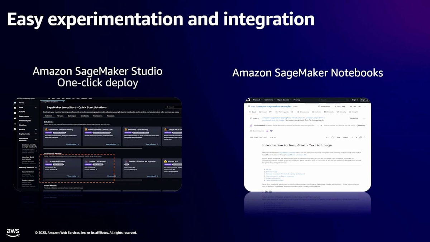Click View model on Stable Diffusion x4 upscaler
The width and height of the screenshot is (430, 242).
(x=153, y=176)
